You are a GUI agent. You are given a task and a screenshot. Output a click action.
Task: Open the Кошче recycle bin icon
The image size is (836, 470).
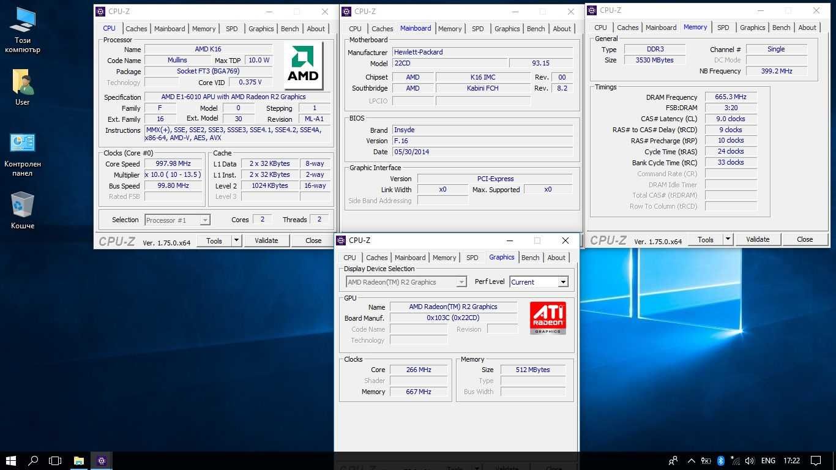[x=23, y=210]
